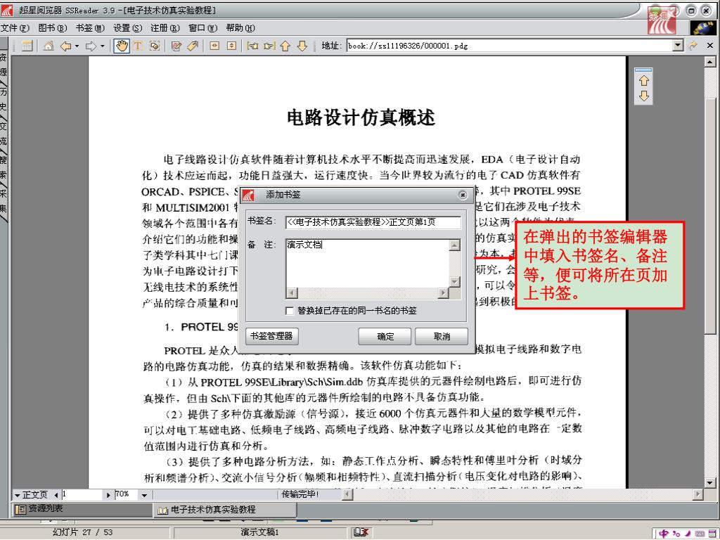Click the spell-check book icon in status bar
This screenshot has width=720, height=540.
(361, 532)
